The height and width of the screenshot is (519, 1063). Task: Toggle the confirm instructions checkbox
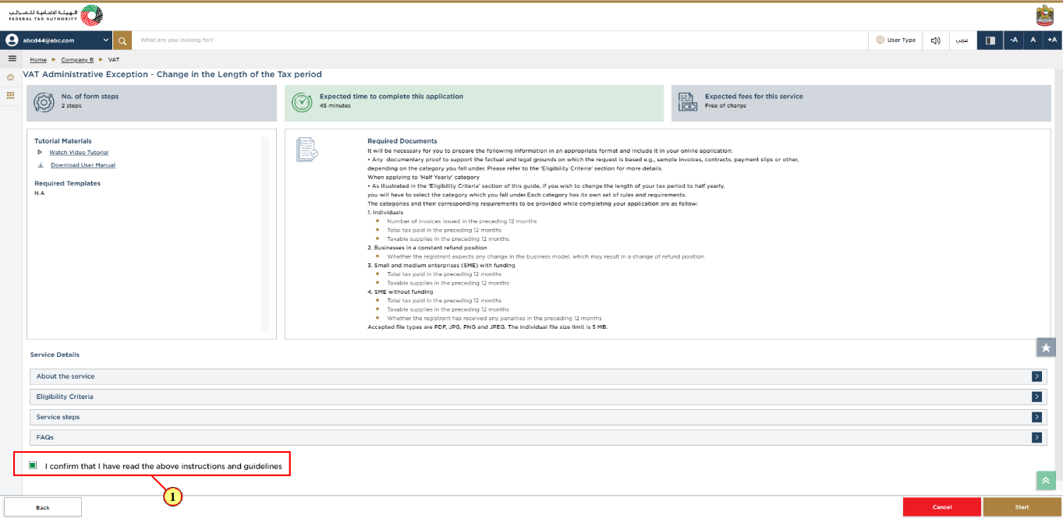click(33, 465)
